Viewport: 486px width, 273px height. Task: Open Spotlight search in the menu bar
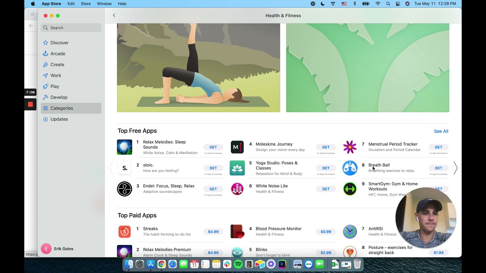coord(388,4)
